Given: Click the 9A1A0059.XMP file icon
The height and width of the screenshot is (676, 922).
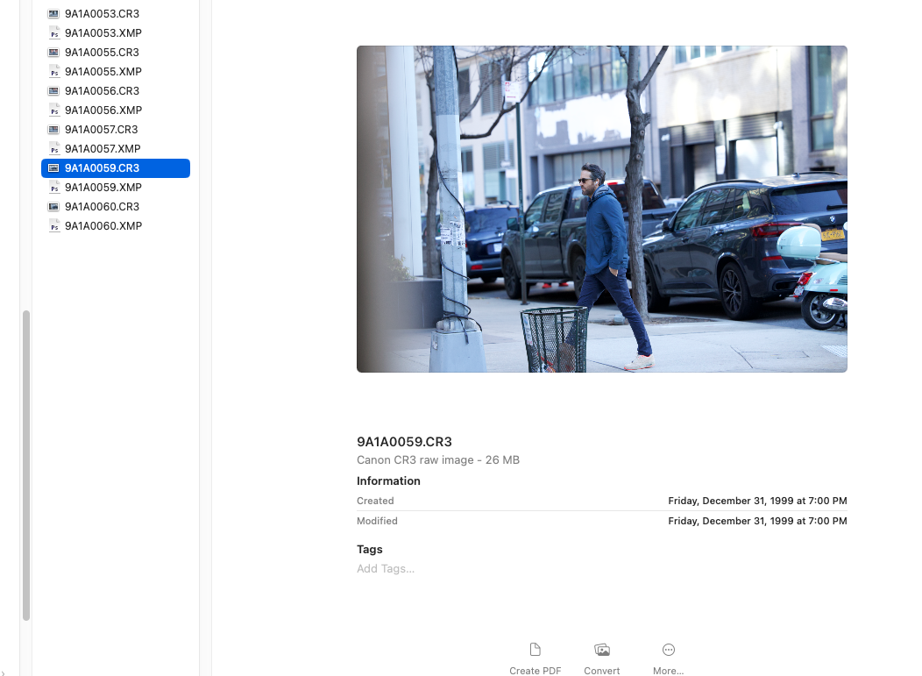Looking at the screenshot, I should 54,187.
